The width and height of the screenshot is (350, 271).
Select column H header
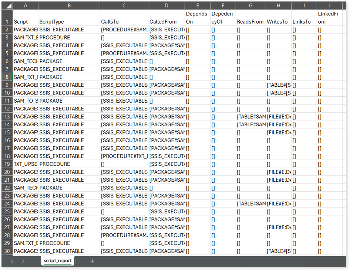278,6
